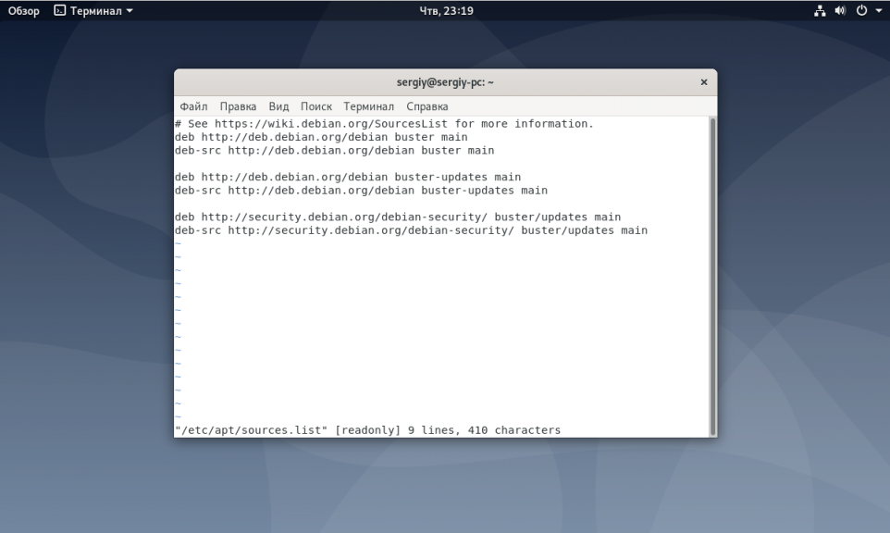890x533 pixels.
Task: Click the wired network status icon
Action: point(820,11)
